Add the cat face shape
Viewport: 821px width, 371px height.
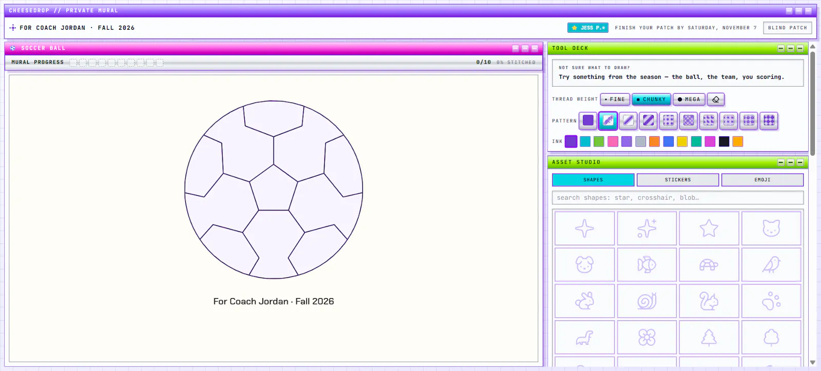click(771, 229)
